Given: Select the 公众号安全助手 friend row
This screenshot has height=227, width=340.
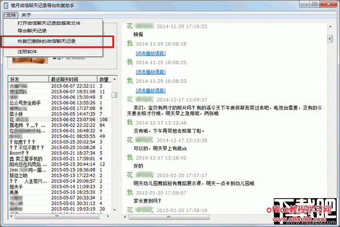Looking at the screenshot, I should point(60,103).
